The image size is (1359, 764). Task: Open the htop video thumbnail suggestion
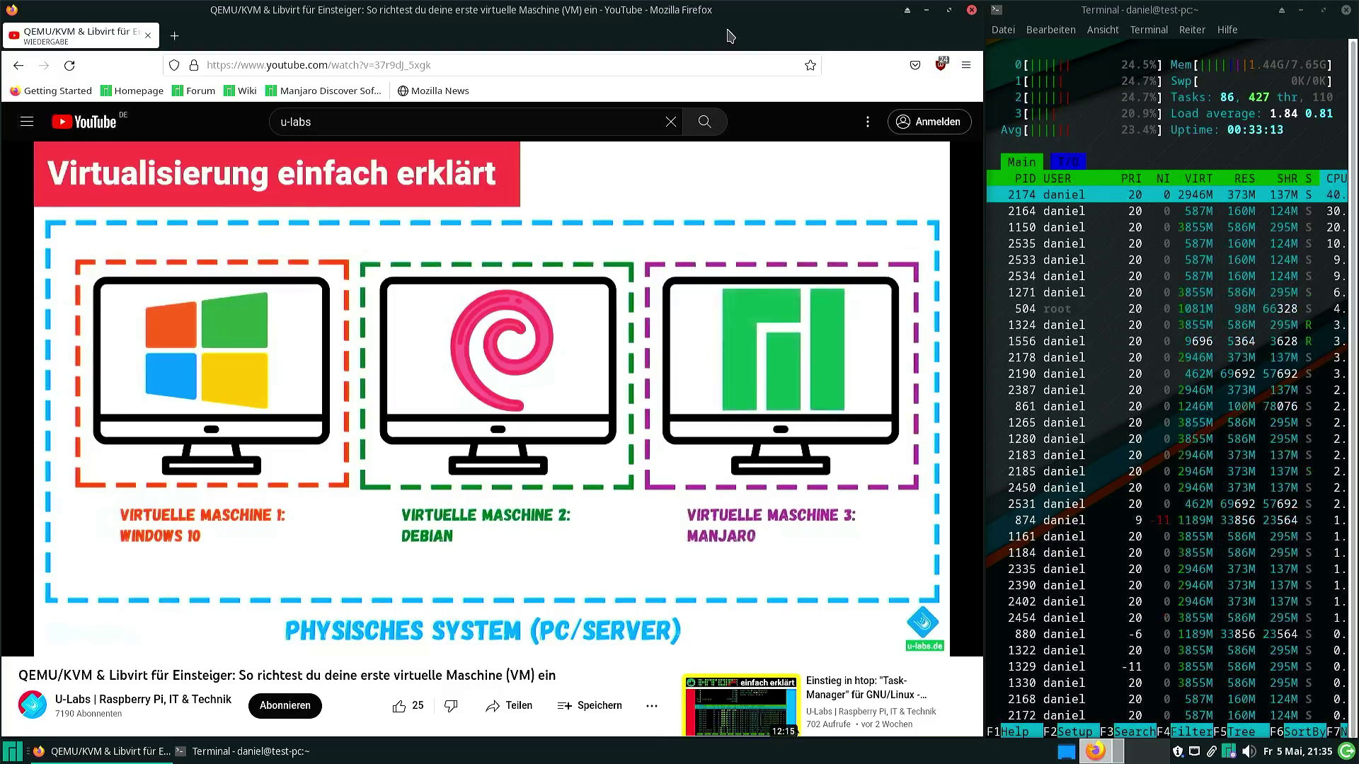coord(741,705)
